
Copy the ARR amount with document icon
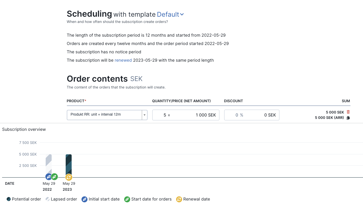click(x=348, y=118)
